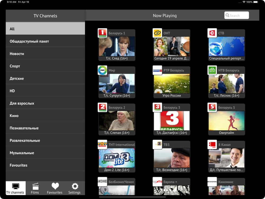This screenshot has height=199, width=265.
Task: Play the РТР Беларусь daisy field thumbnail
Action: 172,84
